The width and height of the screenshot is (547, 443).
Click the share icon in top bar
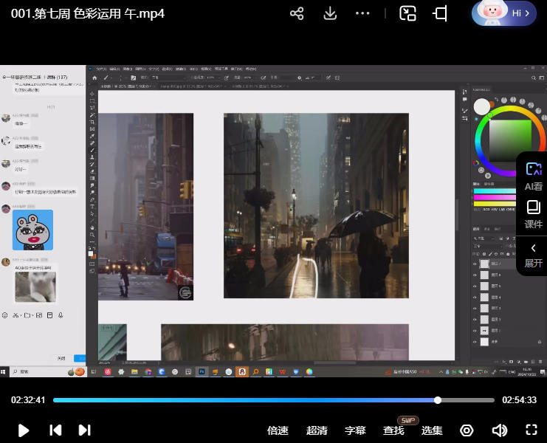(297, 14)
